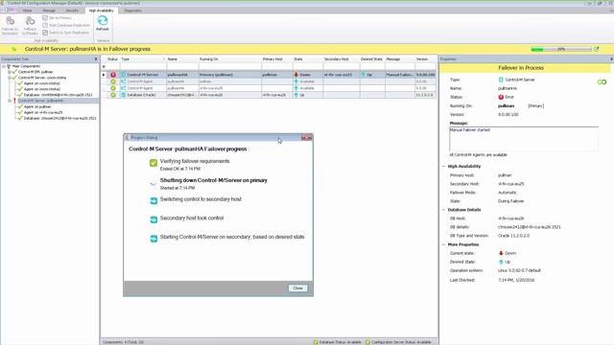Collapse the More Properties section
The image size is (614, 345).
pyautogui.click(x=443, y=244)
